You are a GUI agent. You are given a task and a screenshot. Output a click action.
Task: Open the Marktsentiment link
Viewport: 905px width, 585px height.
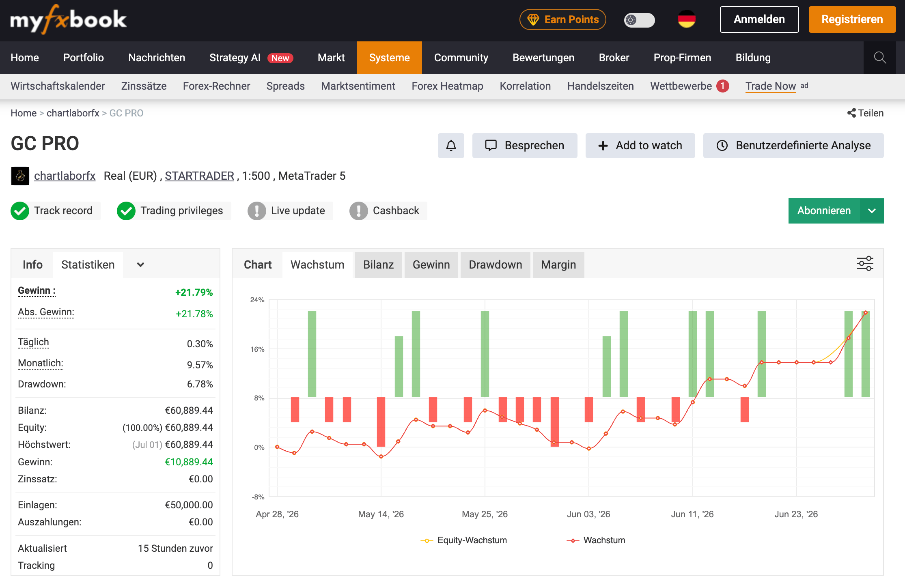(358, 86)
